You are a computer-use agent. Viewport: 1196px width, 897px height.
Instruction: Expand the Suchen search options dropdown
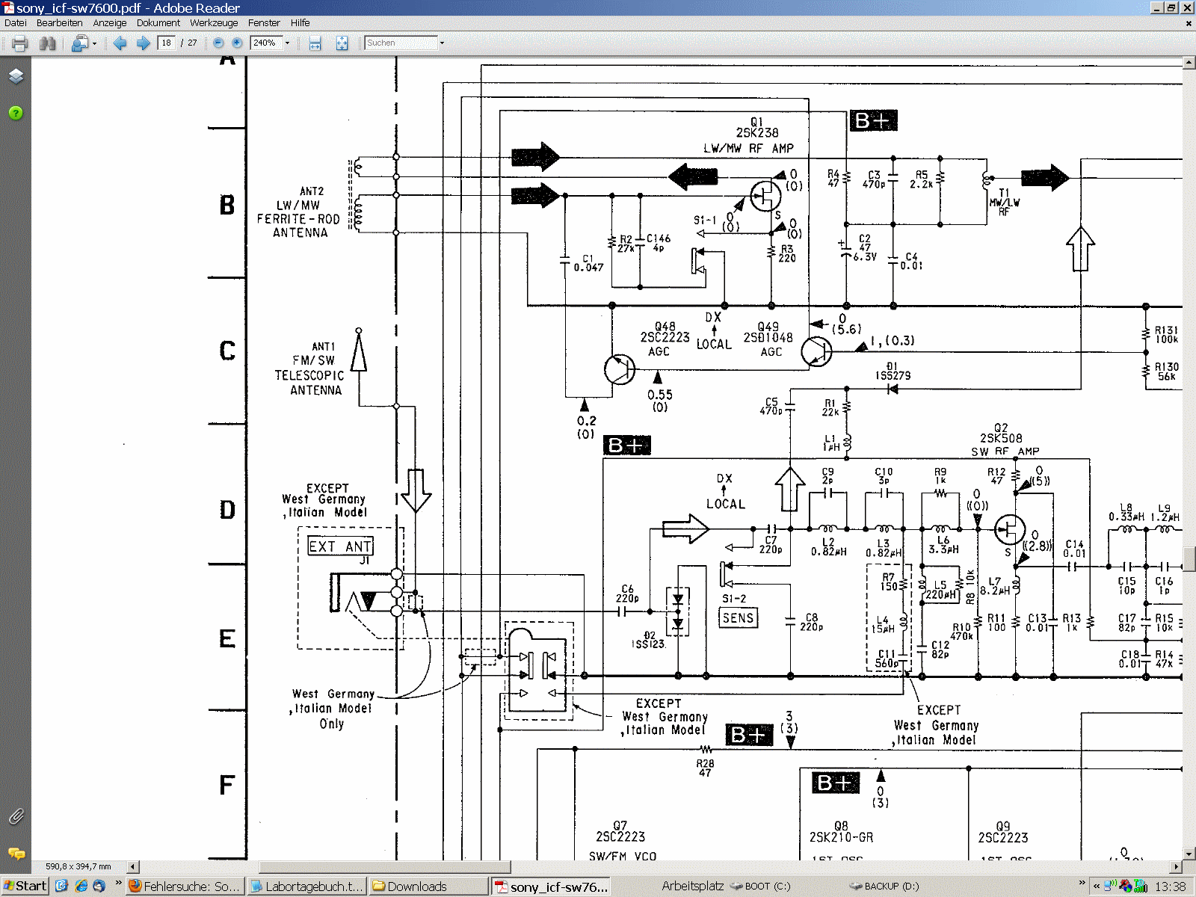442,43
